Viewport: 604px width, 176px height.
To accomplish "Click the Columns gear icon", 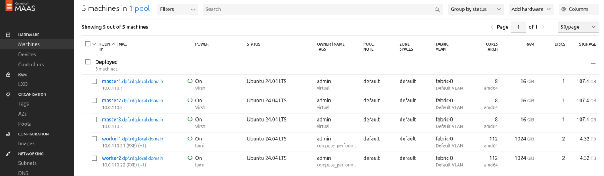I will (564, 10).
